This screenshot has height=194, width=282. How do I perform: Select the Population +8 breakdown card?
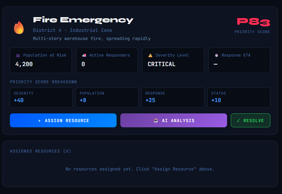pos(107,97)
